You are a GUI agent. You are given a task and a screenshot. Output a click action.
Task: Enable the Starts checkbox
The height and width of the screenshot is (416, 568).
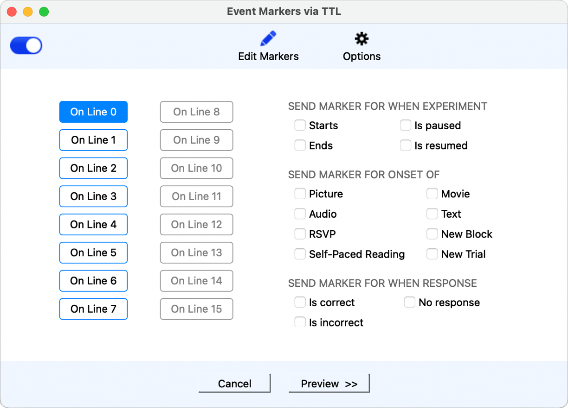(x=300, y=126)
